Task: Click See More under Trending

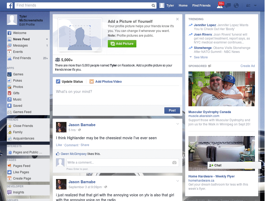Action: (x=200, y=57)
